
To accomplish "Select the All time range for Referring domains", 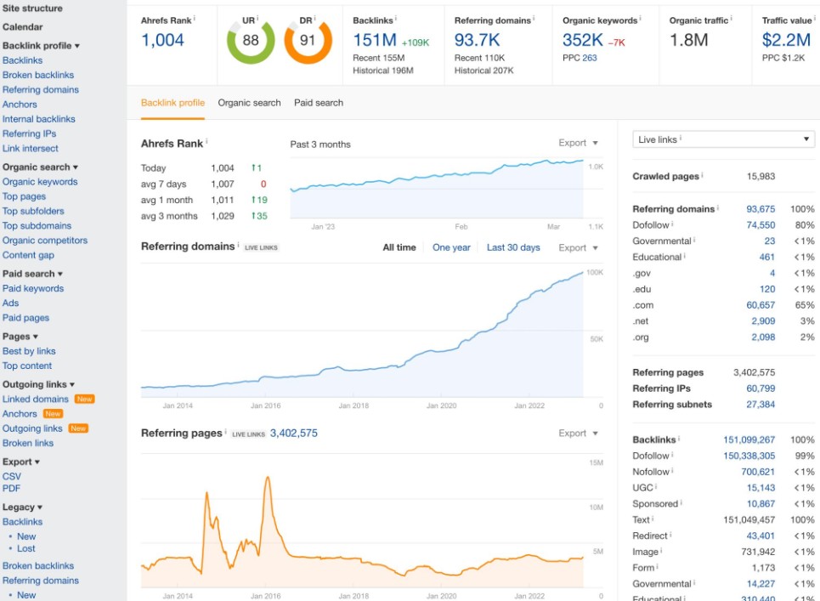I will (x=399, y=247).
